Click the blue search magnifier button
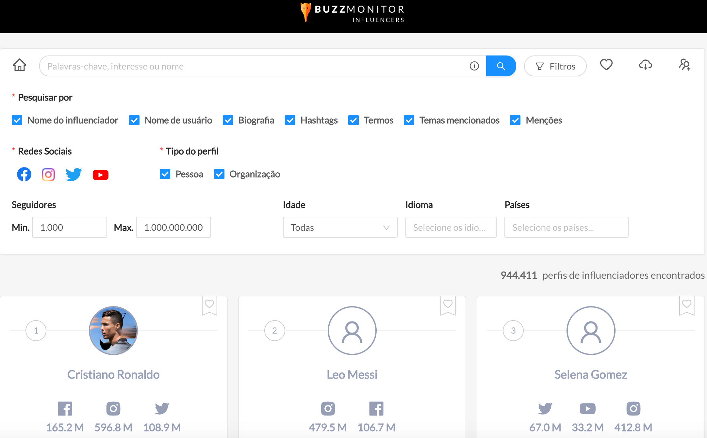The image size is (707, 438). [501, 66]
